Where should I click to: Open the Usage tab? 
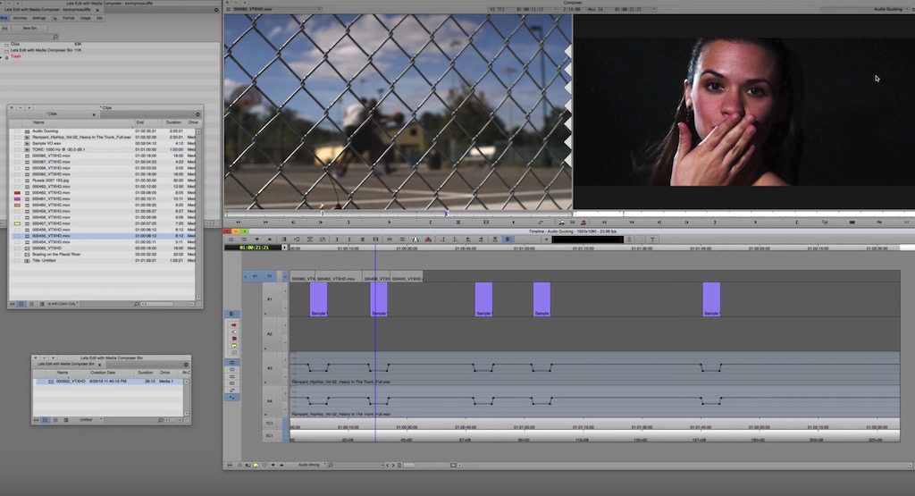point(85,18)
